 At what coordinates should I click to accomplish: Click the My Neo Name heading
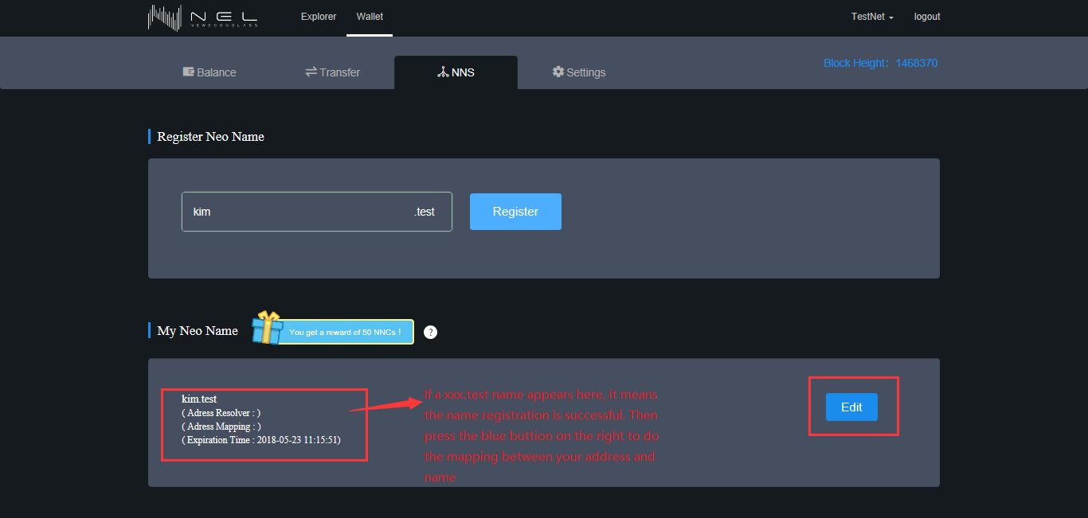pos(198,331)
